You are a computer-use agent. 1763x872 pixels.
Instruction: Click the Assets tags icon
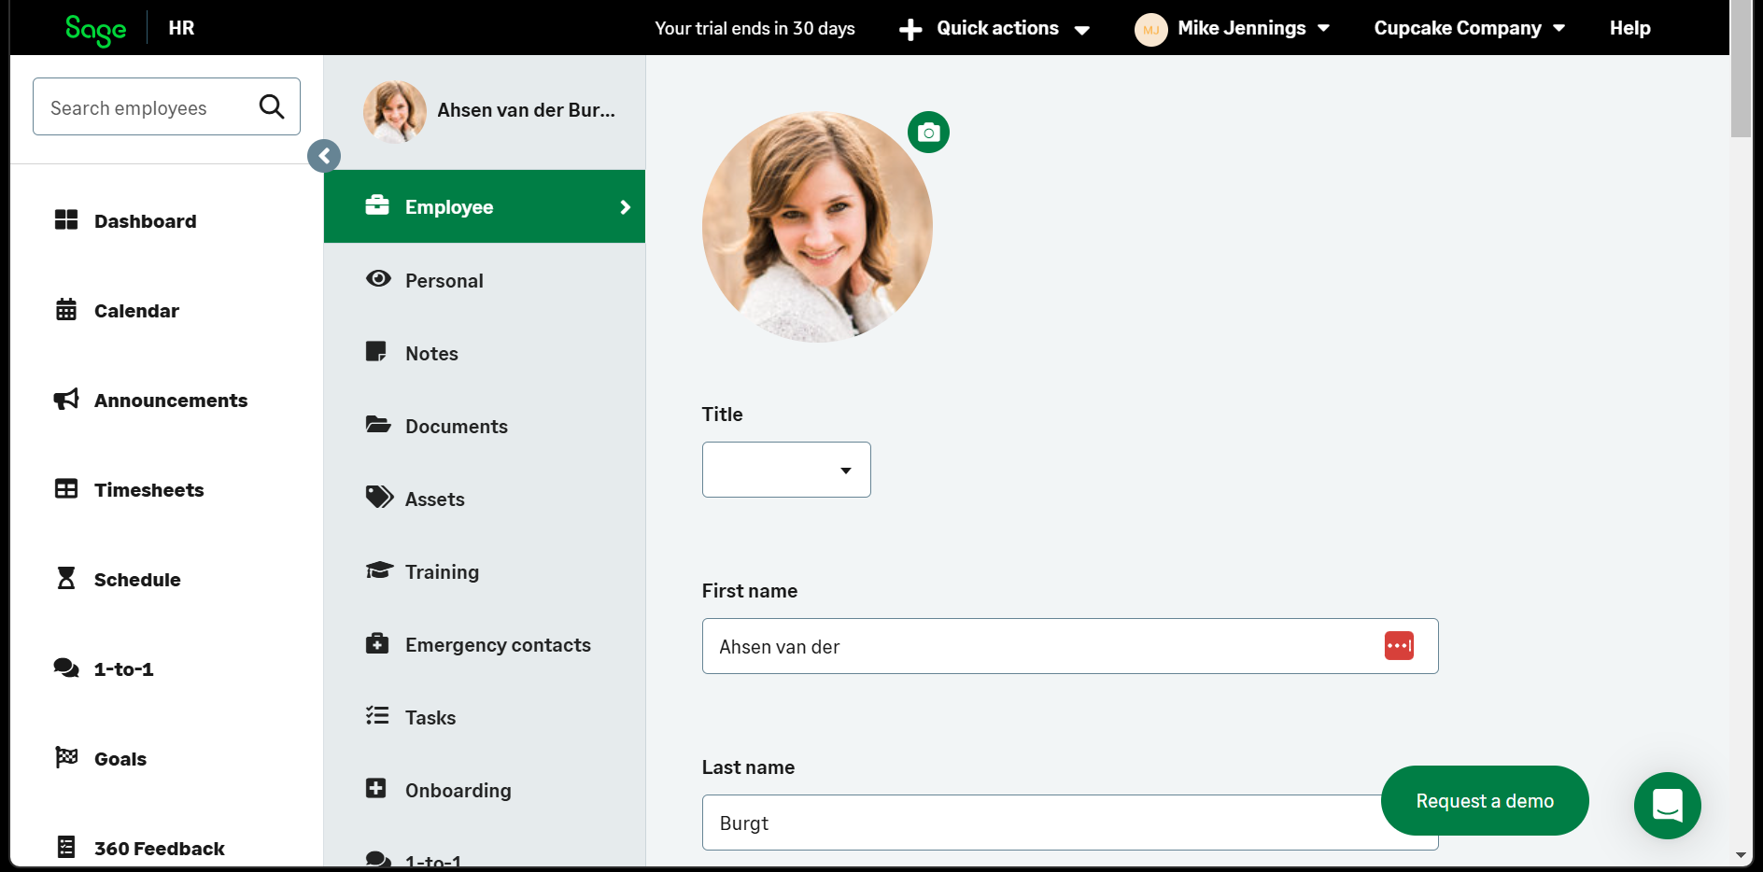[x=379, y=497]
